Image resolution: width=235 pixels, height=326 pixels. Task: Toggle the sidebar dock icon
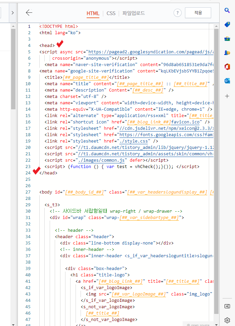point(227,306)
